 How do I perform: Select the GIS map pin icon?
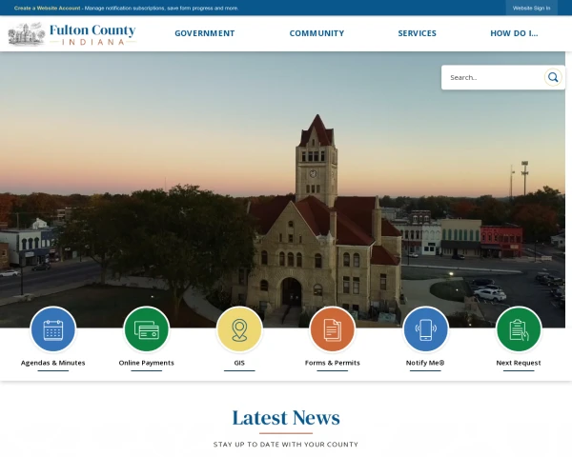239,329
